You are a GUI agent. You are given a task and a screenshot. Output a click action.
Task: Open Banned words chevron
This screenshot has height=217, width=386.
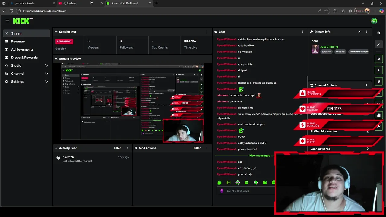(x=368, y=149)
